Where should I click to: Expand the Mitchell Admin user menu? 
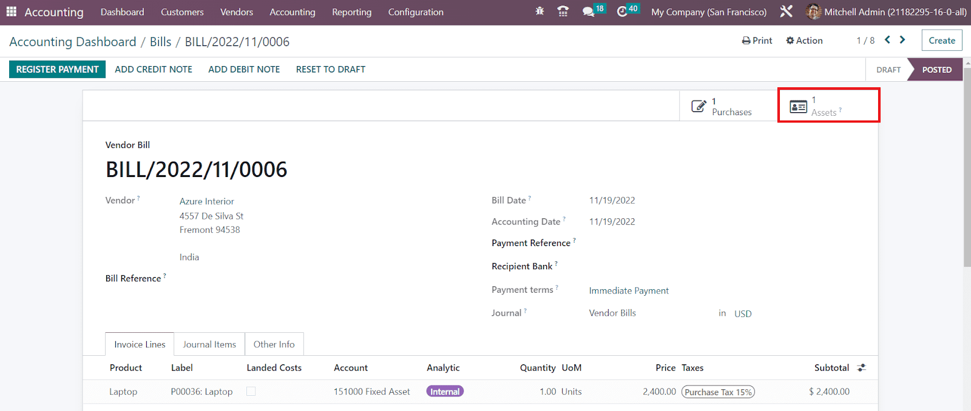(x=886, y=12)
